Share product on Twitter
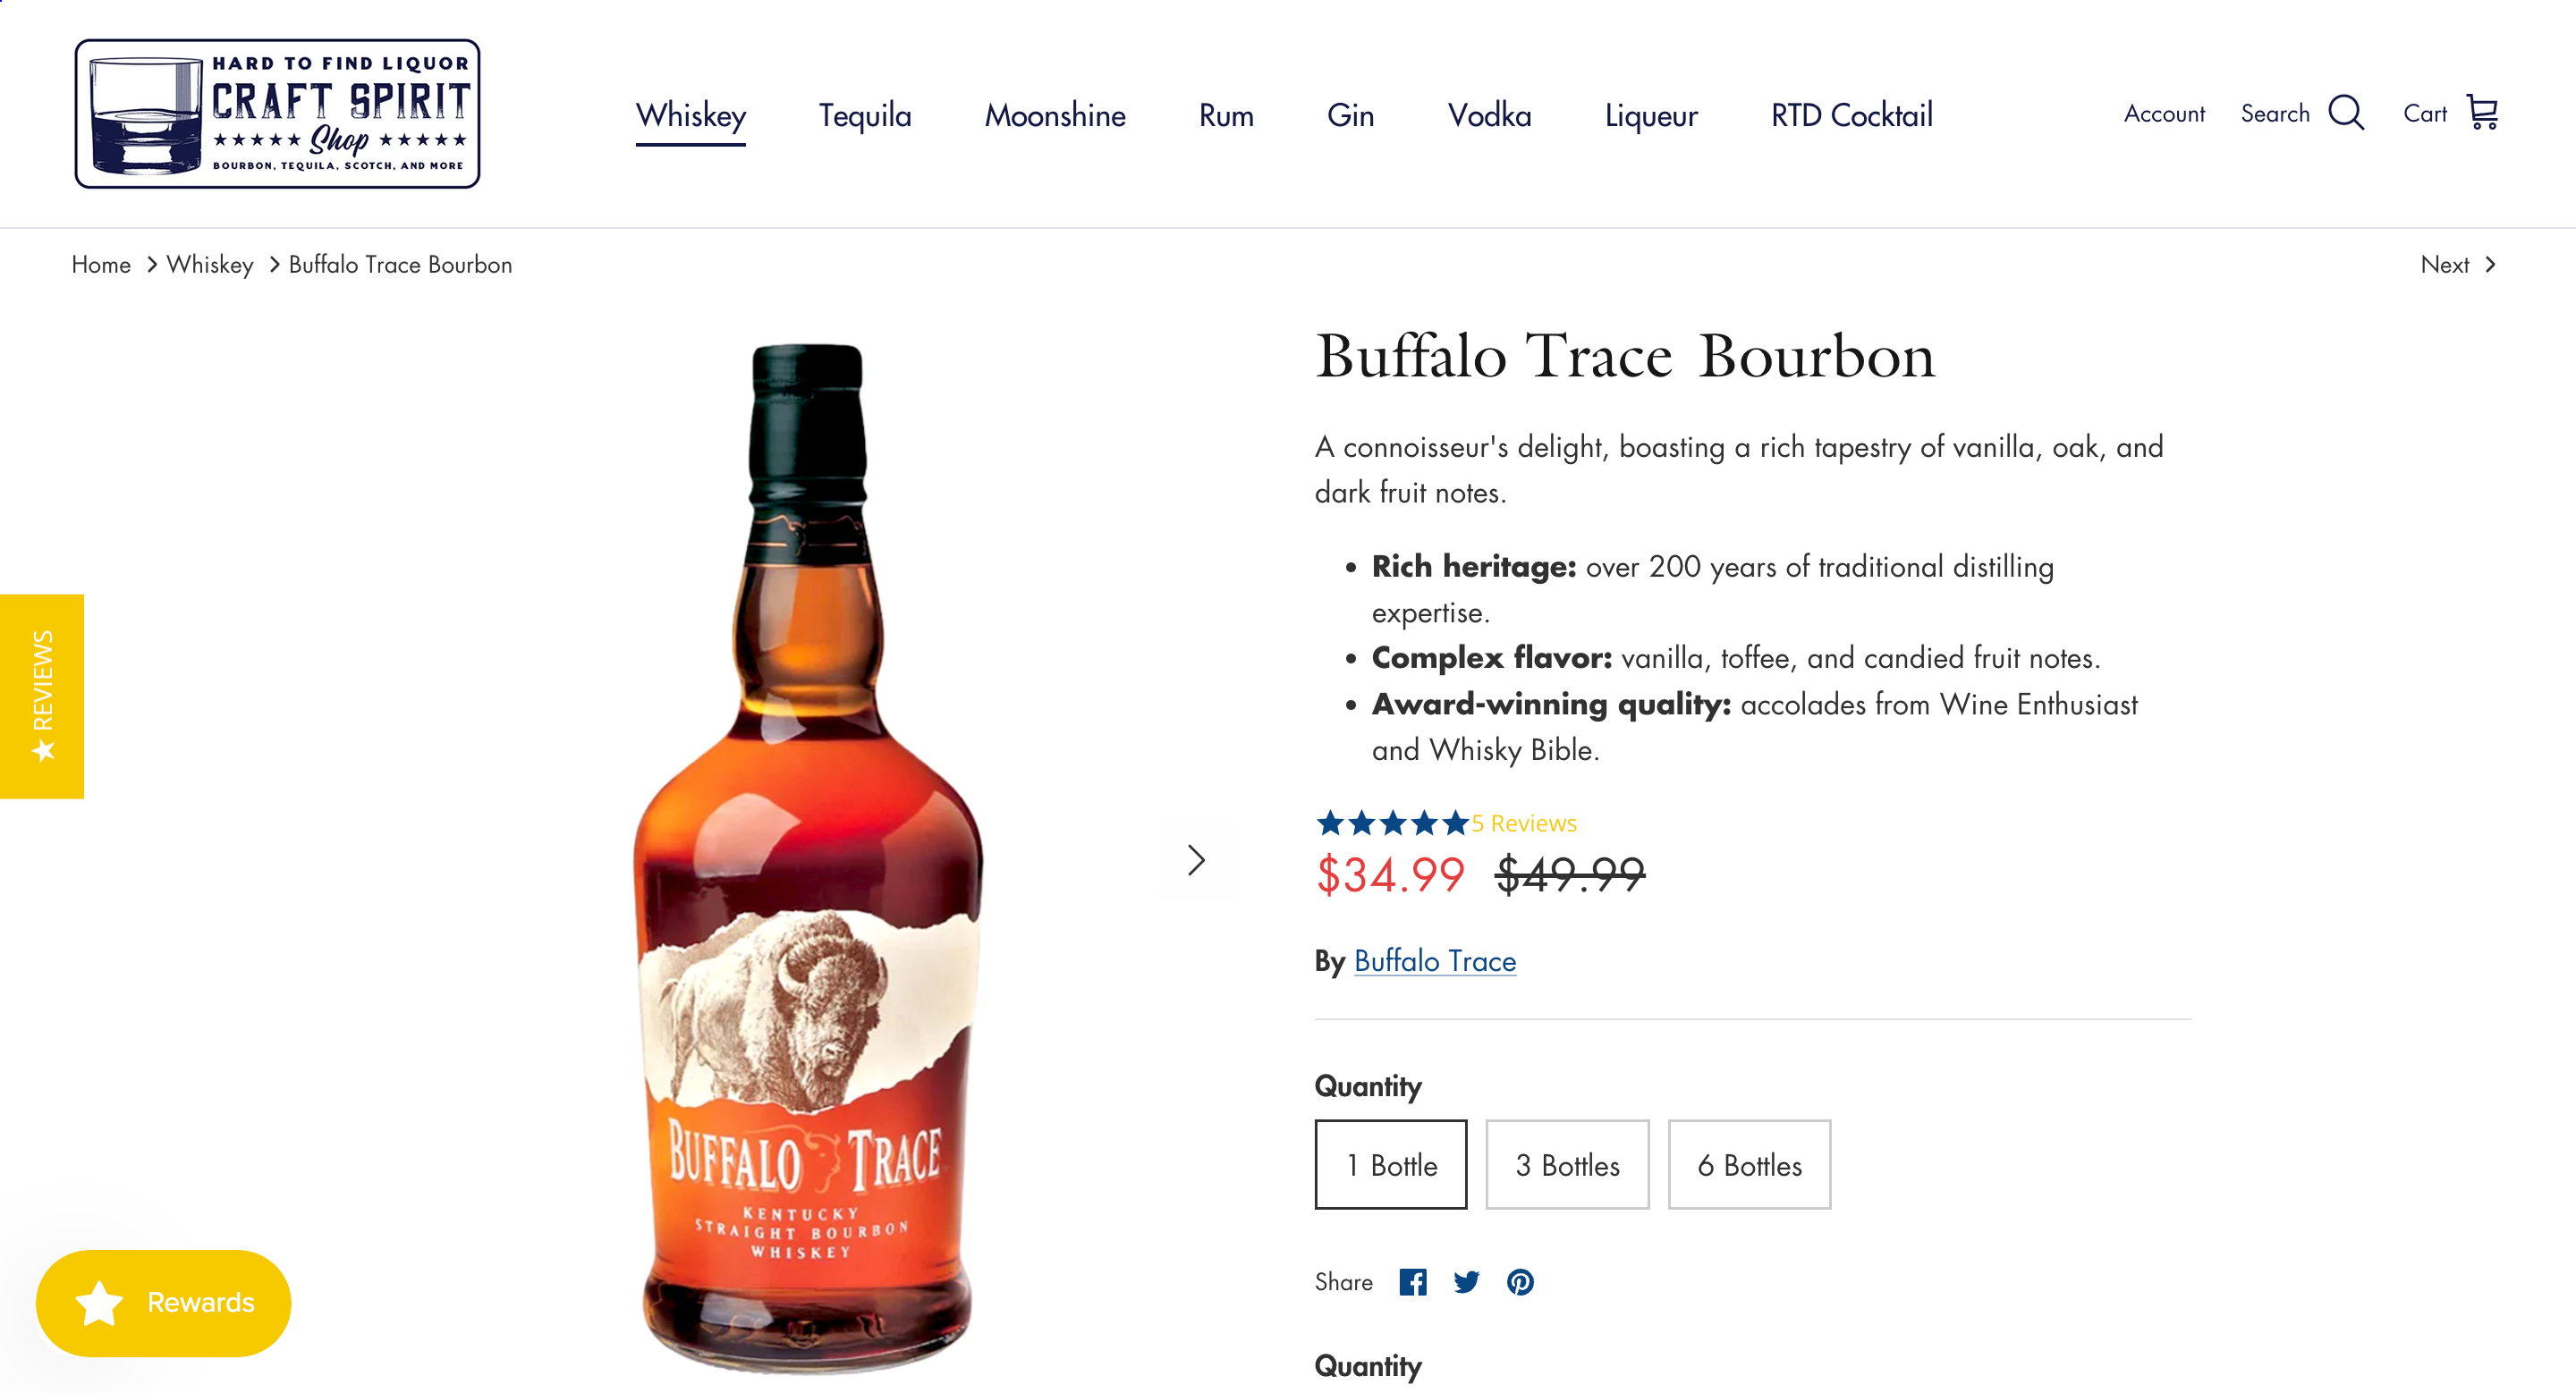This screenshot has width=2576, height=1393. [1466, 1282]
